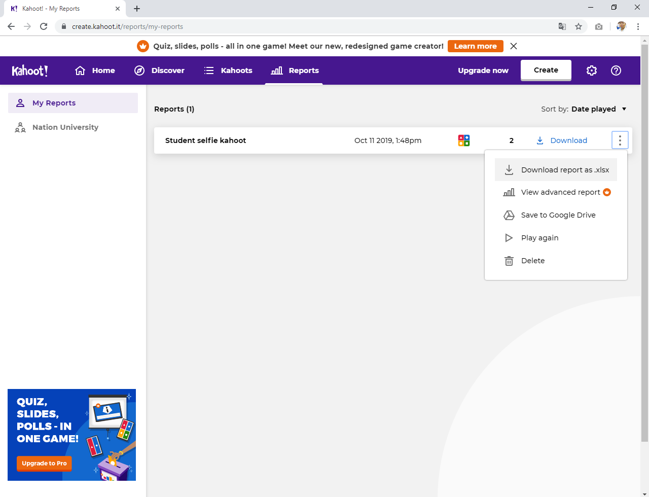
Task: Click the Kahoot! logo
Action: pyautogui.click(x=30, y=70)
